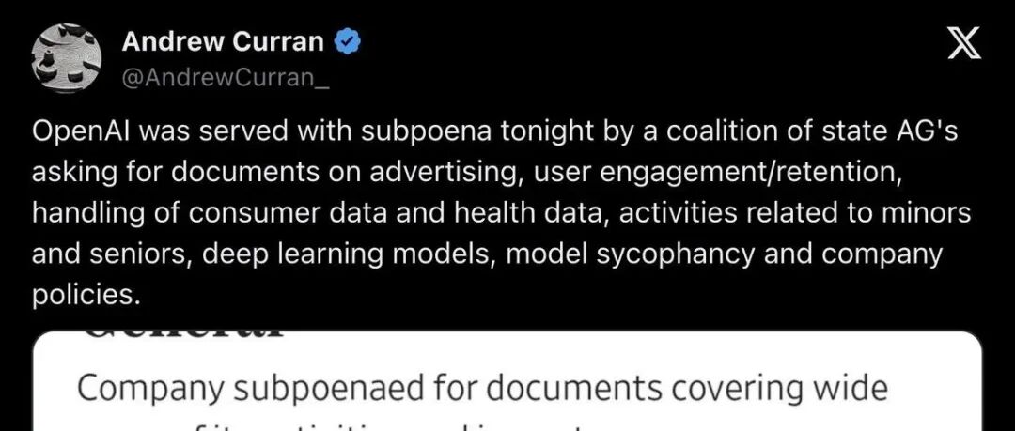The height and width of the screenshot is (431, 1015).
Task: Click the display name Andrew Curran
Action: point(223,42)
